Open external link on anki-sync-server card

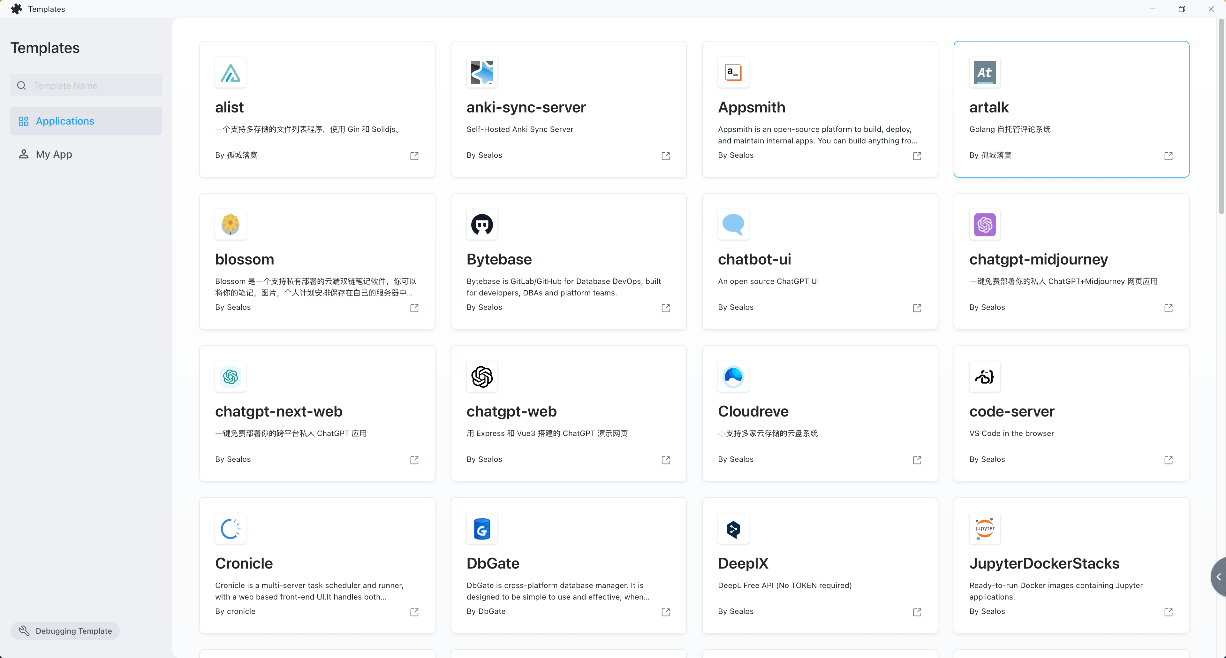665,156
